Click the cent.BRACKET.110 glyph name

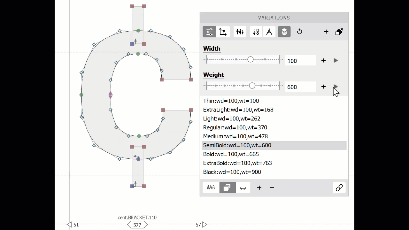(x=137, y=218)
